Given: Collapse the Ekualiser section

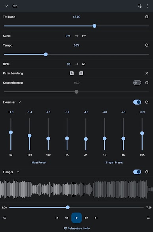Looking at the screenshot, I should coord(20,102).
